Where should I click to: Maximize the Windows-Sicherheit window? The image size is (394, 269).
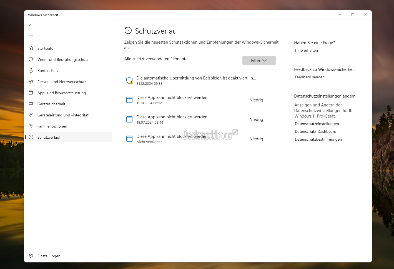tap(353, 15)
